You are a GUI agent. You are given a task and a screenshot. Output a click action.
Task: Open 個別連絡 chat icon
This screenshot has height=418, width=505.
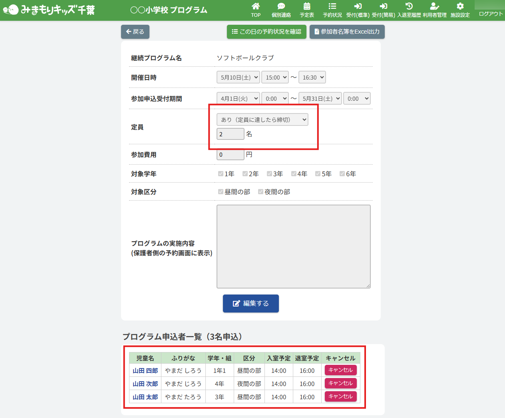coord(281,6)
